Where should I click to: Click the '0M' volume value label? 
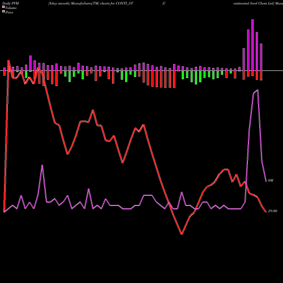[x=271, y=181]
